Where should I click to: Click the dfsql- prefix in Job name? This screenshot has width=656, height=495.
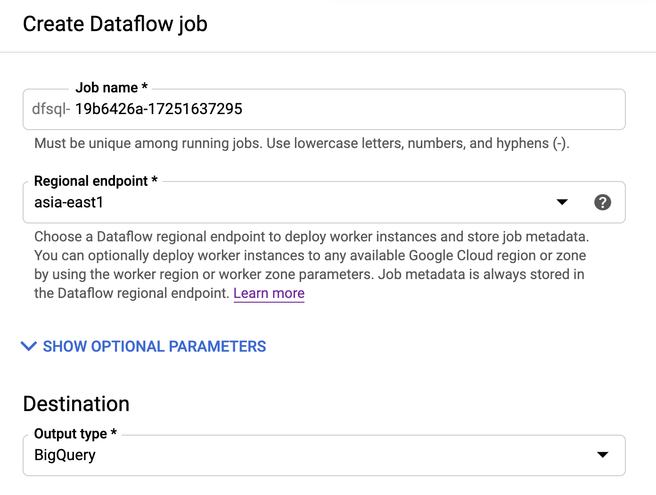[x=51, y=109]
